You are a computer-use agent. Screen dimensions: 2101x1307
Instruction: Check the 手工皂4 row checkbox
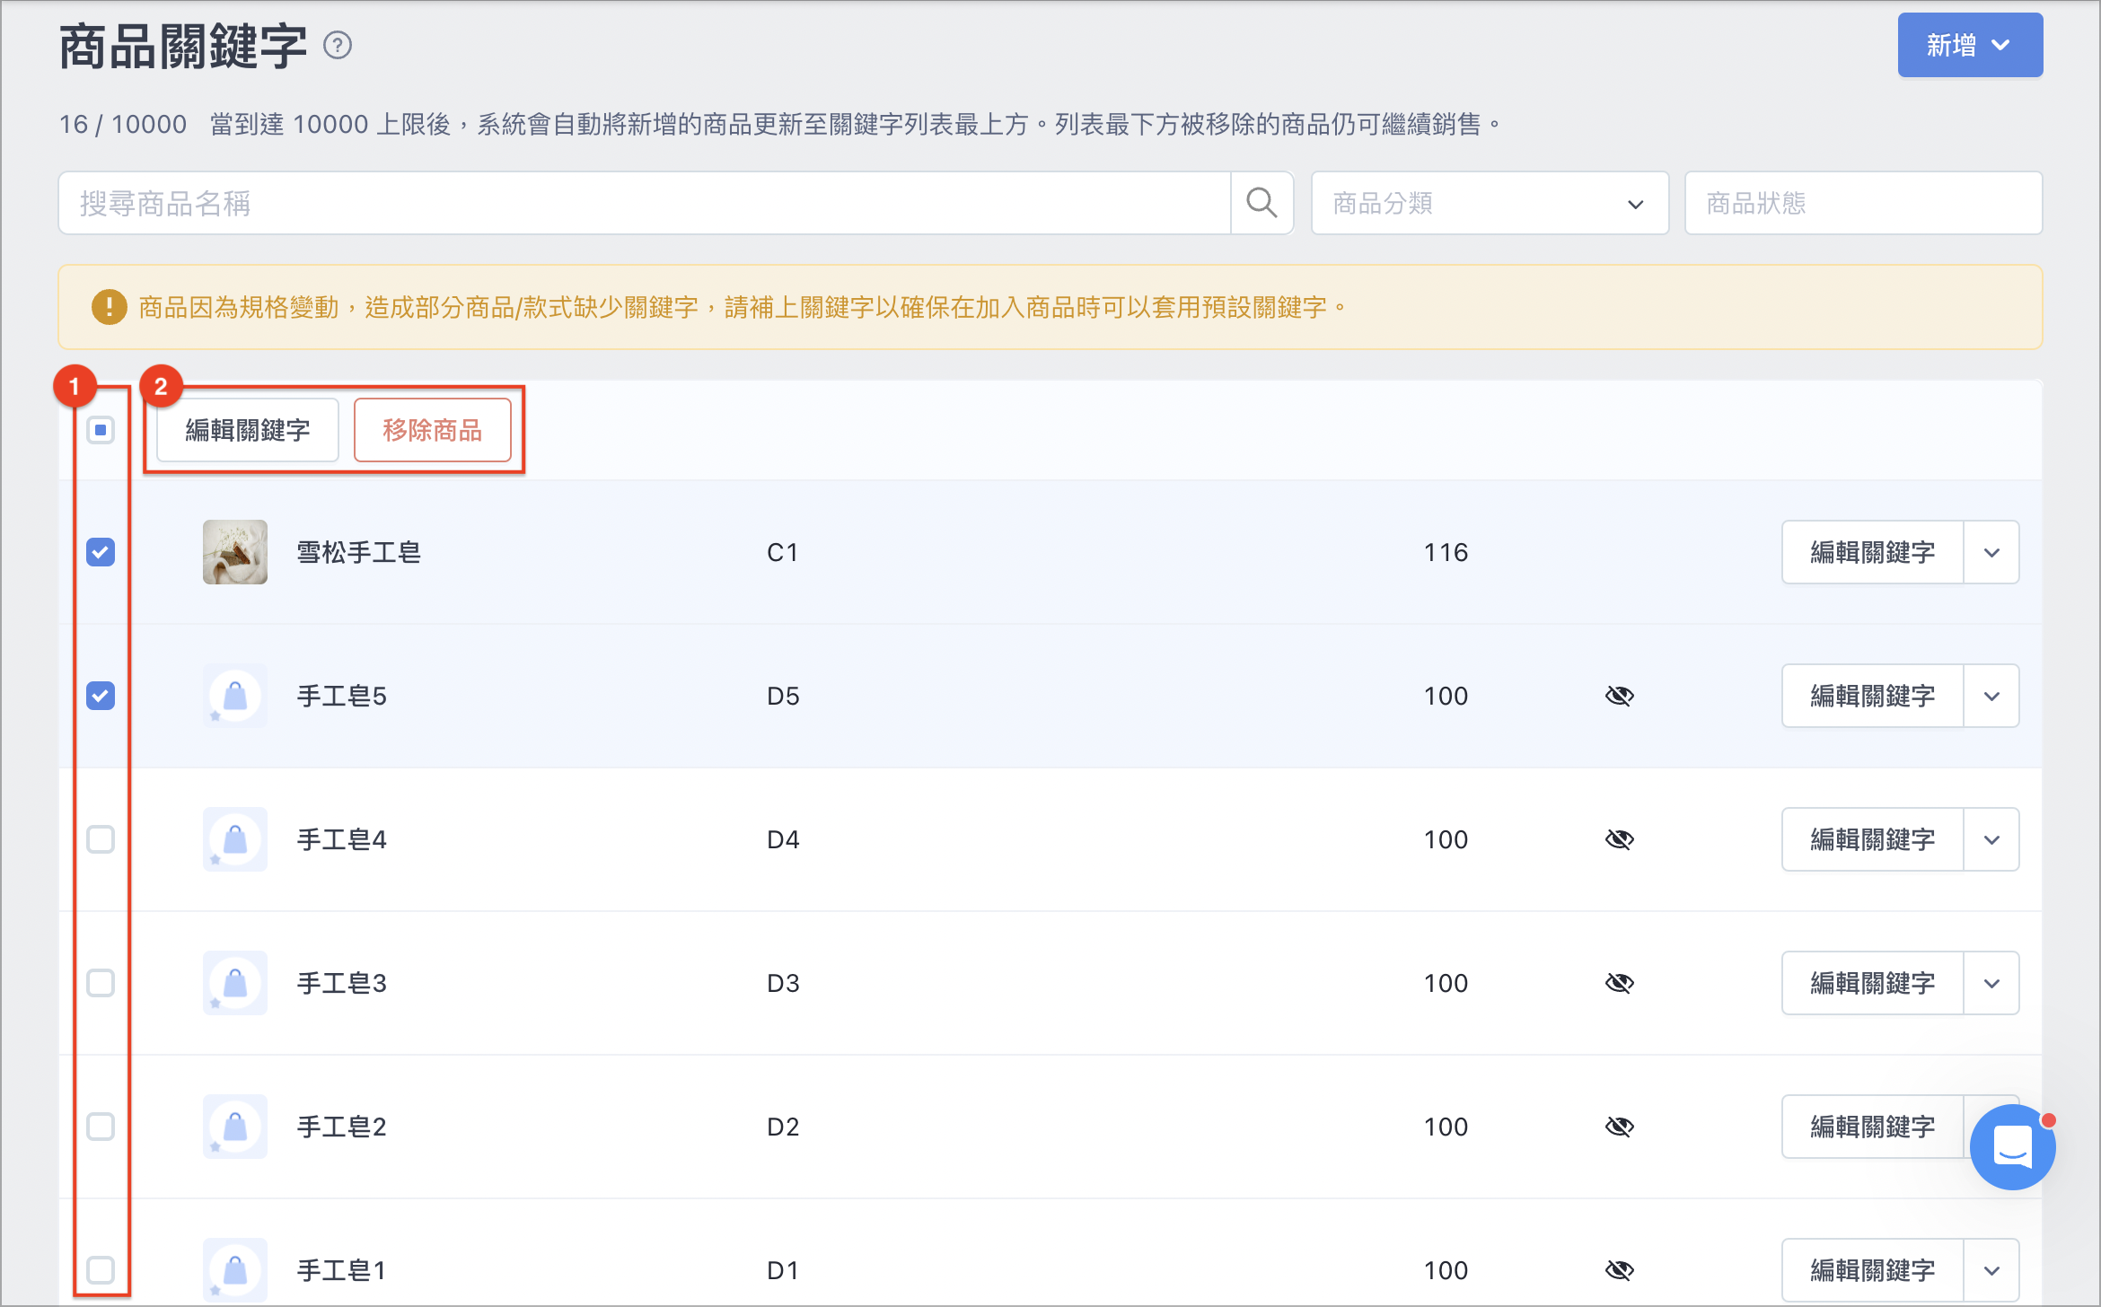(101, 839)
